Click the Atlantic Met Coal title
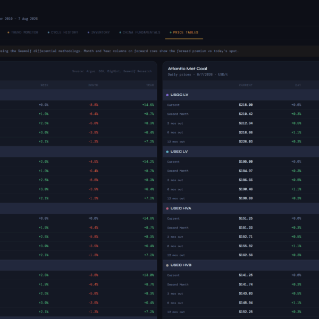319x319 pixels. (x=187, y=69)
